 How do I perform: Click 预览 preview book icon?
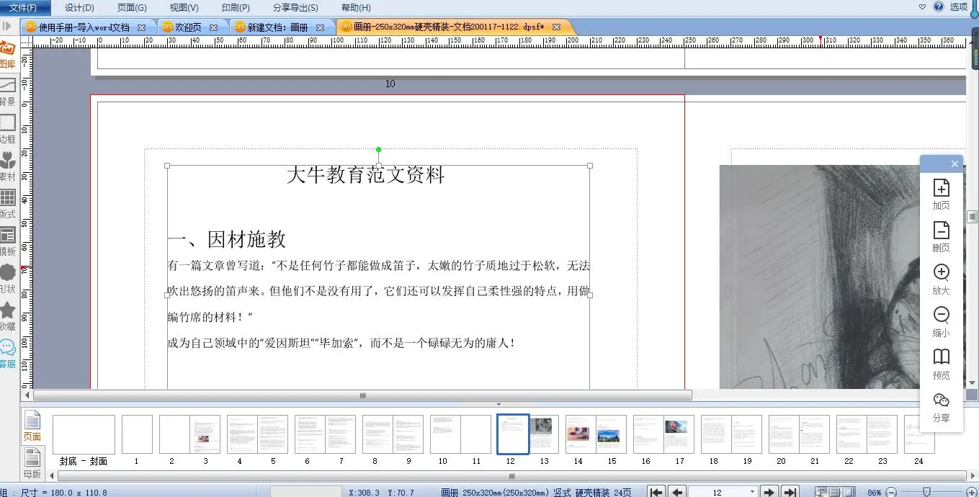point(941,362)
